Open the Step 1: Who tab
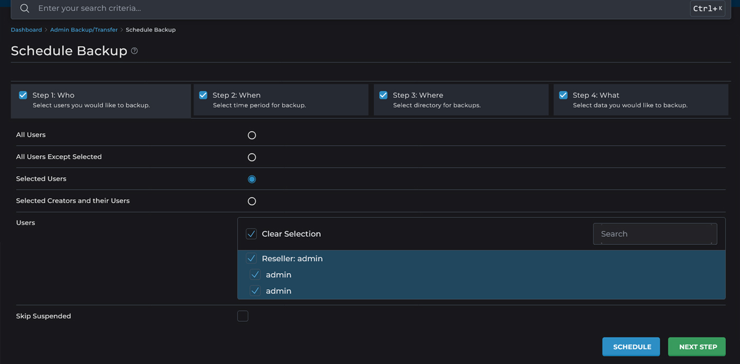Image resolution: width=740 pixels, height=364 pixels. tap(100, 100)
